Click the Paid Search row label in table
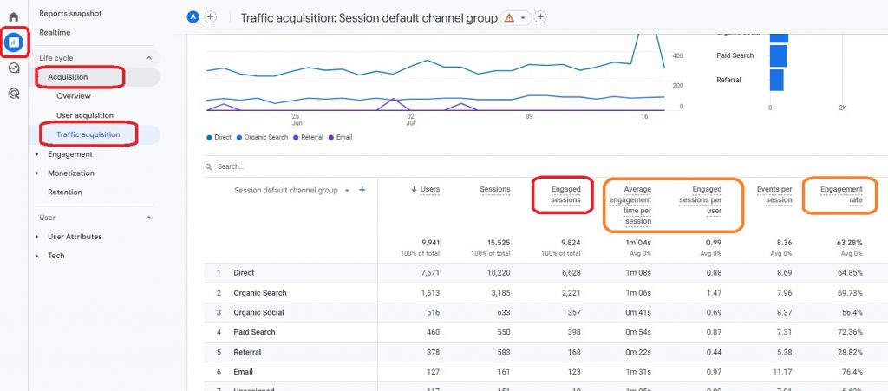 (254, 332)
